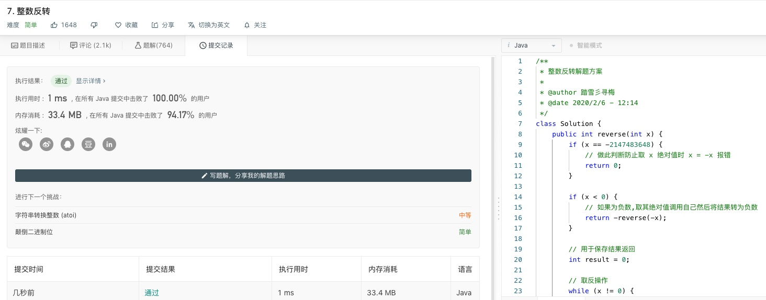Select the 提交记录 tab

[x=216, y=45]
